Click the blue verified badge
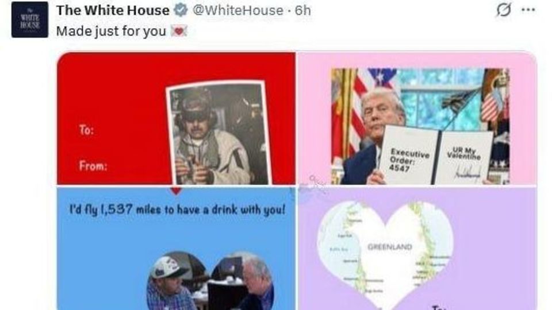Image resolution: width=552 pixels, height=310 pixels. pos(181,10)
